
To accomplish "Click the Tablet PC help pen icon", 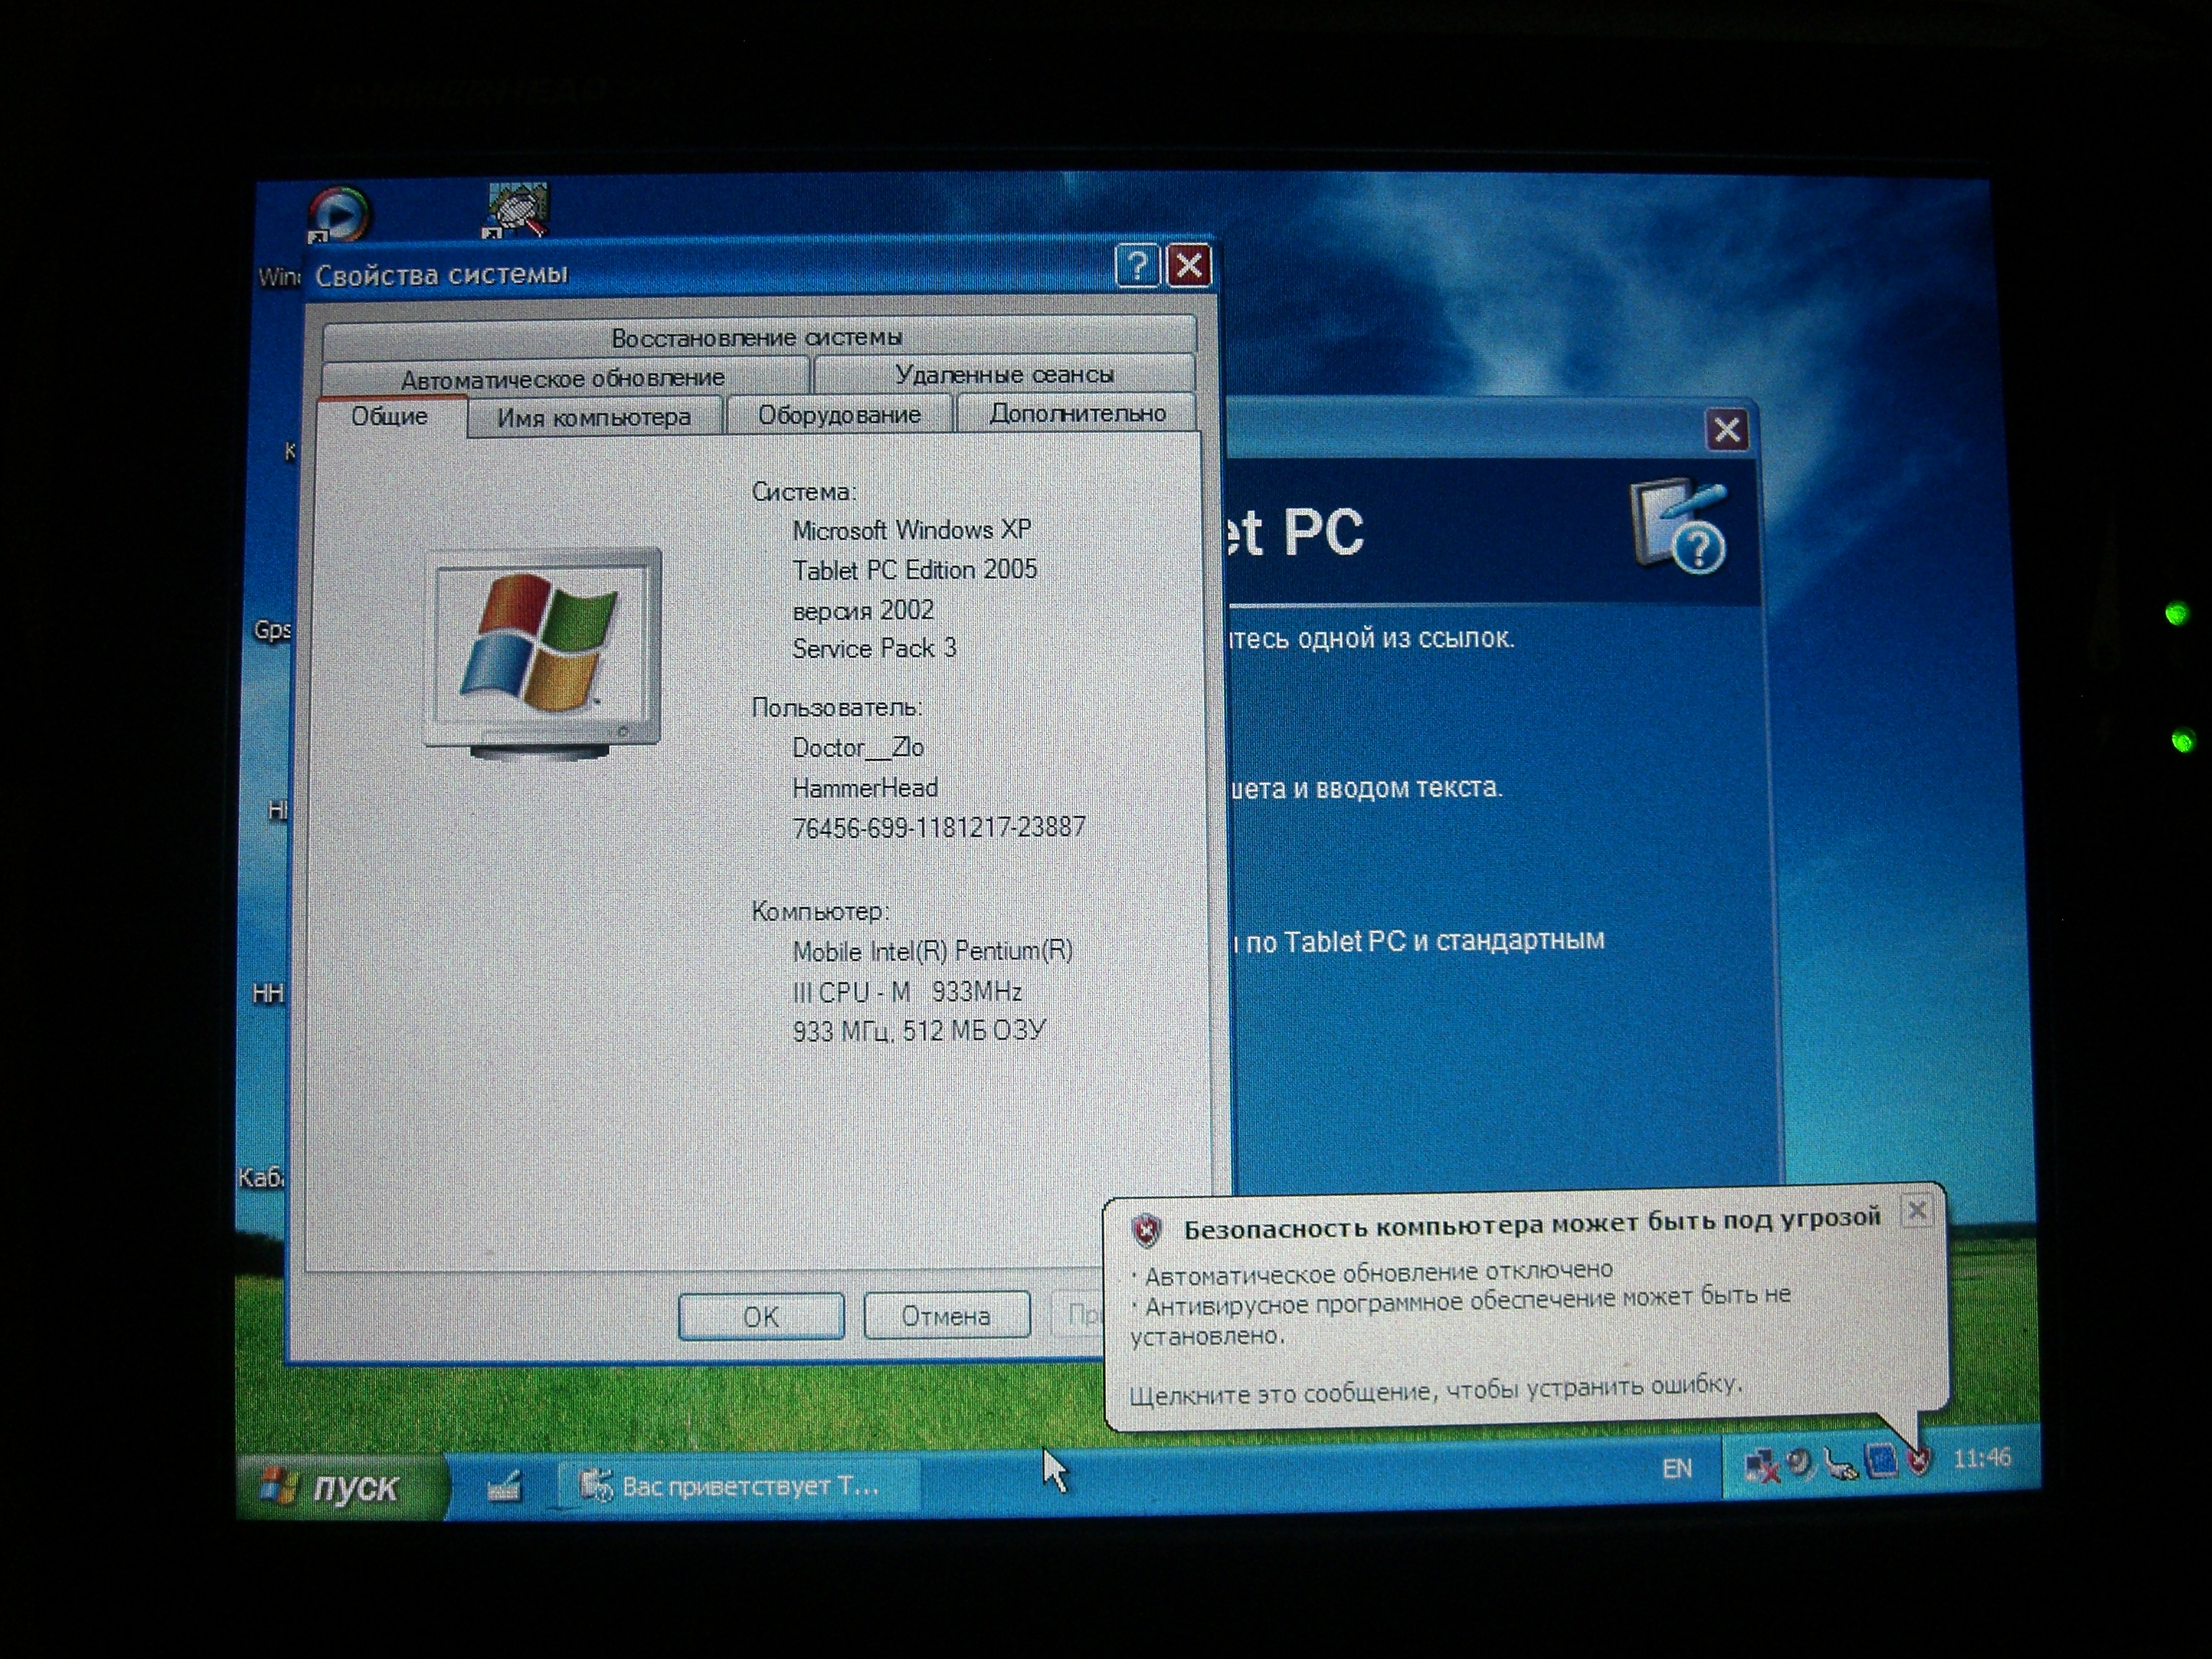I will (x=1679, y=526).
